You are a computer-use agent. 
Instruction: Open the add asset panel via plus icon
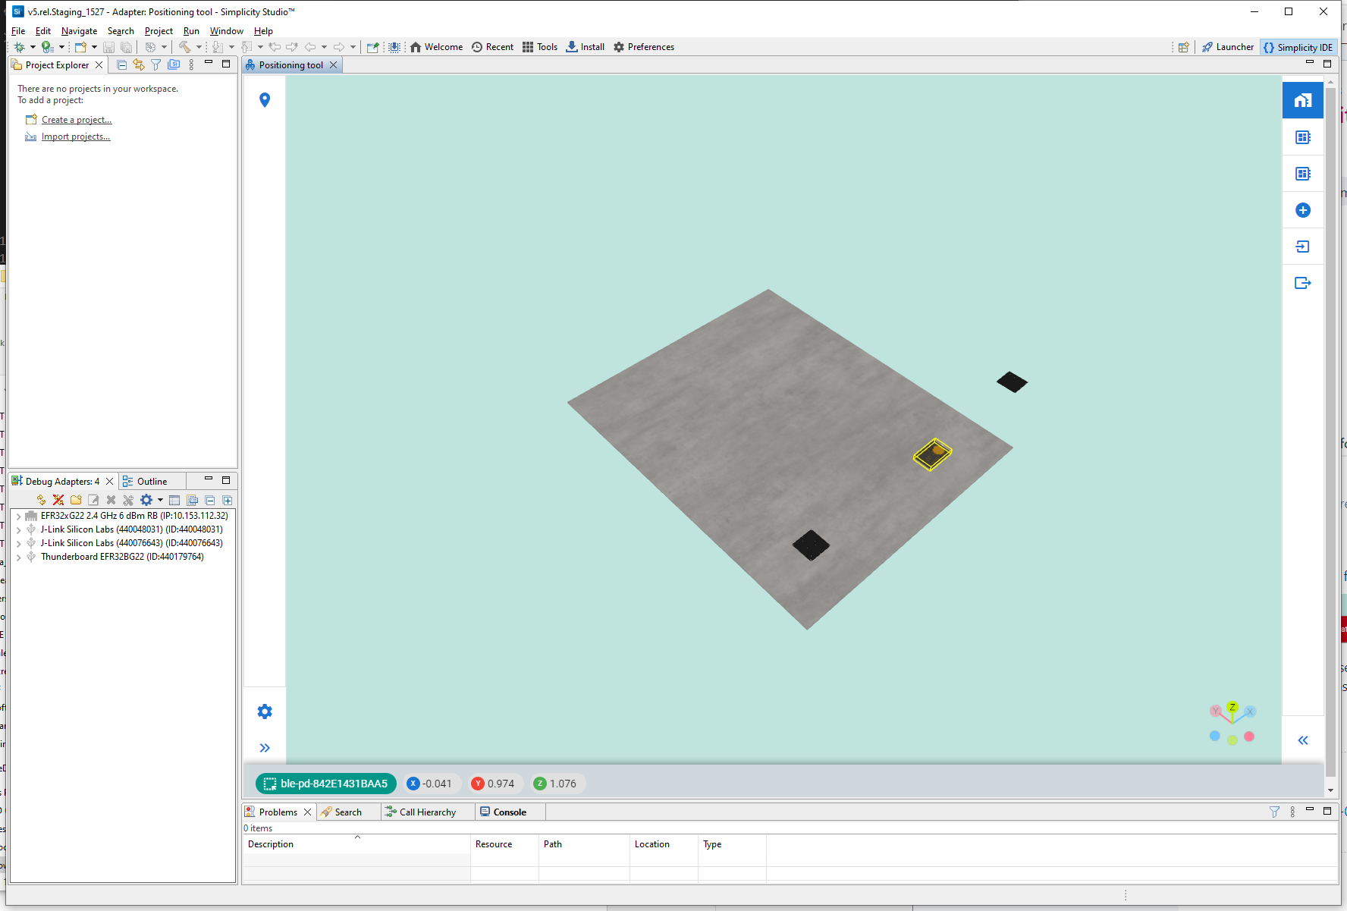(1303, 210)
